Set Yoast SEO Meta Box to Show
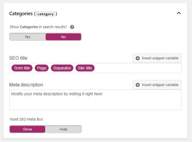192x142 pixels. 27,129
